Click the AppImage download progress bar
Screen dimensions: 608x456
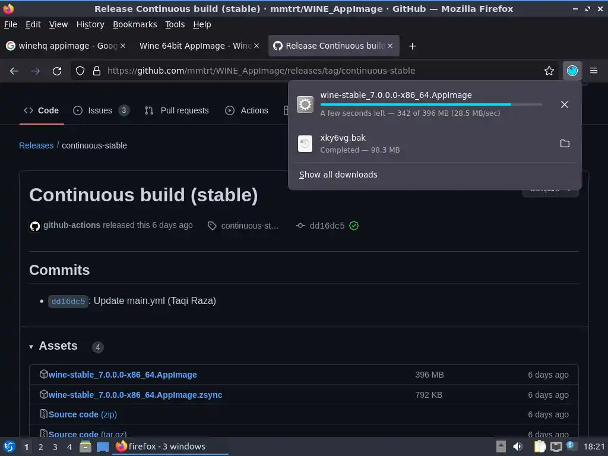pos(431,104)
